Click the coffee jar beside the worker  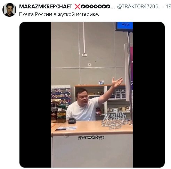point(62,114)
